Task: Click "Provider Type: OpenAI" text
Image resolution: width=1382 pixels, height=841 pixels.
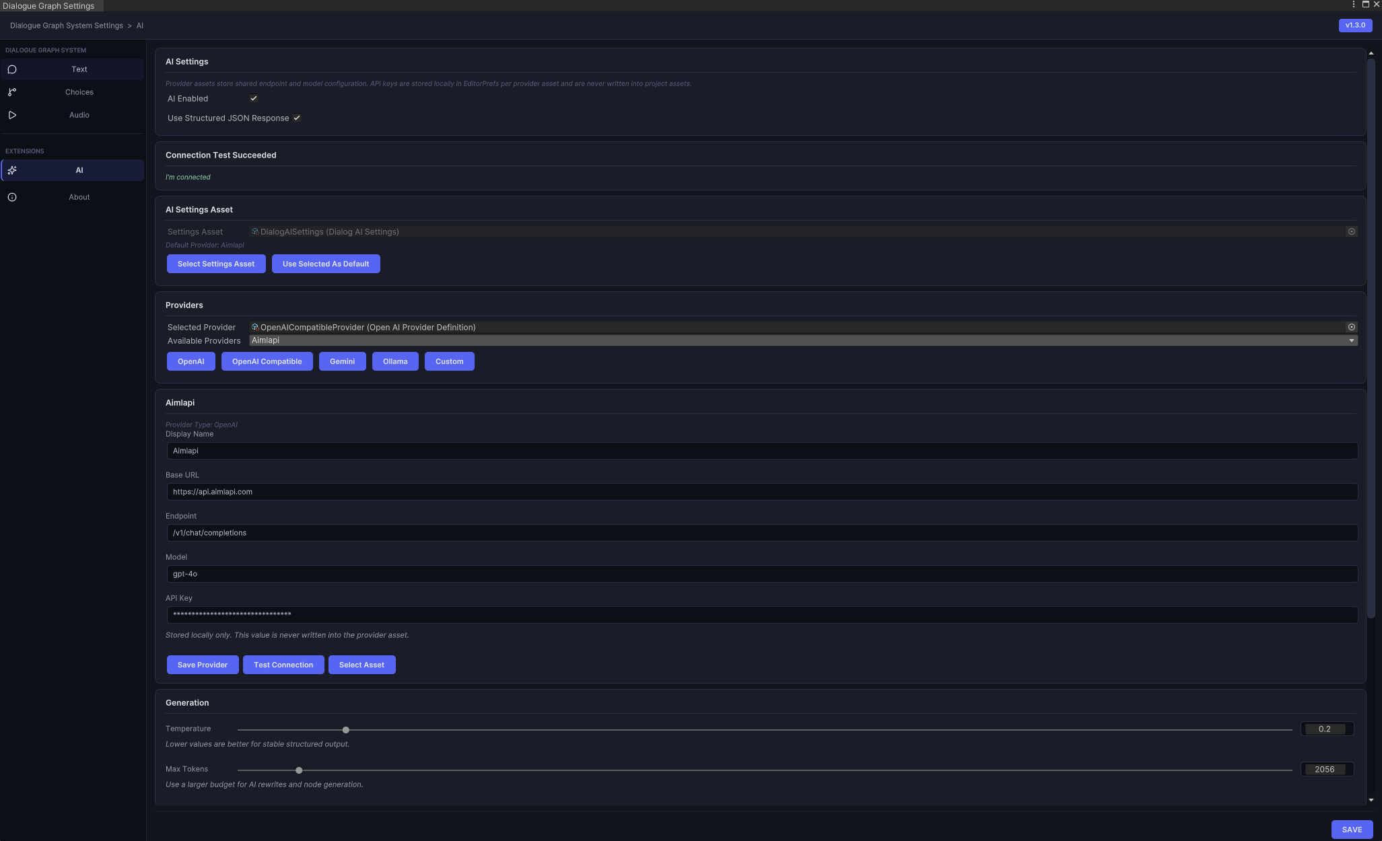Action: pyautogui.click(x=201, y=425)
